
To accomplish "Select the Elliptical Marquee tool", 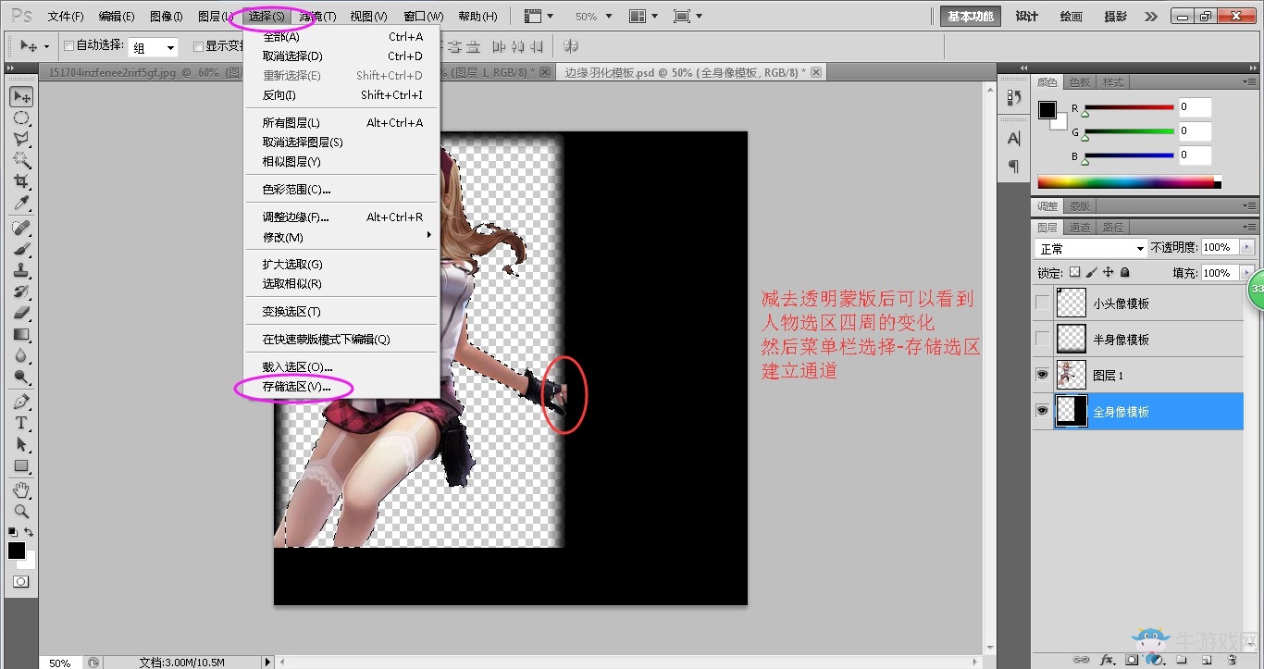I will [x=21, y=118].
